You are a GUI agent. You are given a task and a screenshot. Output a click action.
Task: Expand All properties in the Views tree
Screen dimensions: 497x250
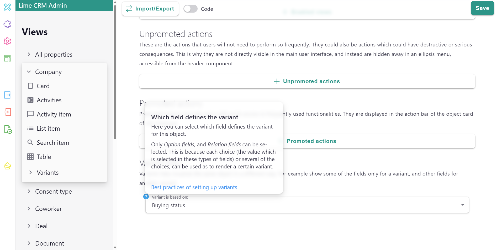click(x=29, y=55)
